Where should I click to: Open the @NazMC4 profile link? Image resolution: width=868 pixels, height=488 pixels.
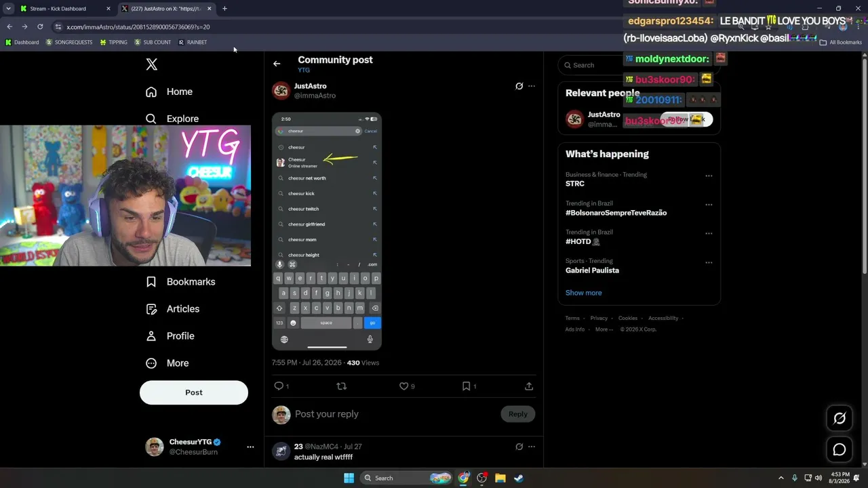coord(321,447)
